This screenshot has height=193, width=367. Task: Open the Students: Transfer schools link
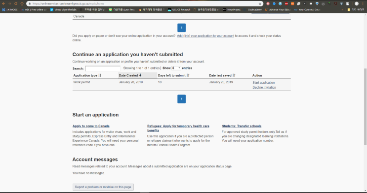242,126
